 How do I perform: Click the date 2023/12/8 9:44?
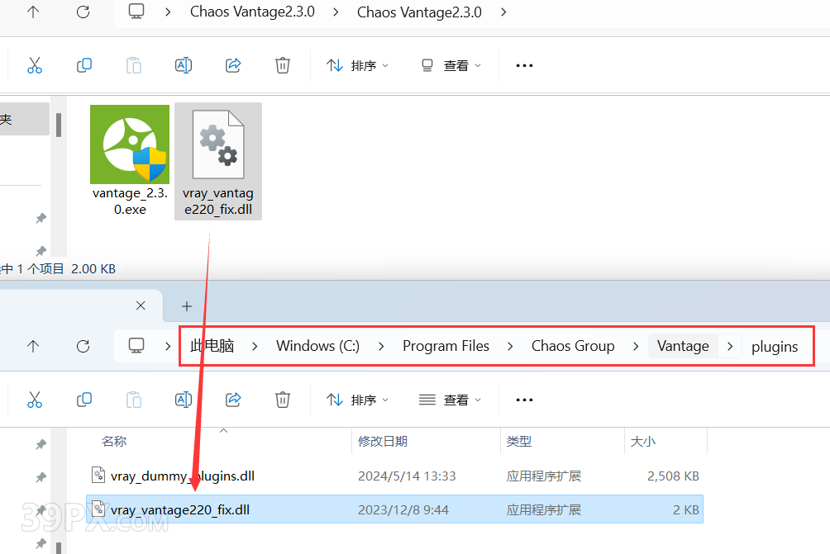point(403,510)
